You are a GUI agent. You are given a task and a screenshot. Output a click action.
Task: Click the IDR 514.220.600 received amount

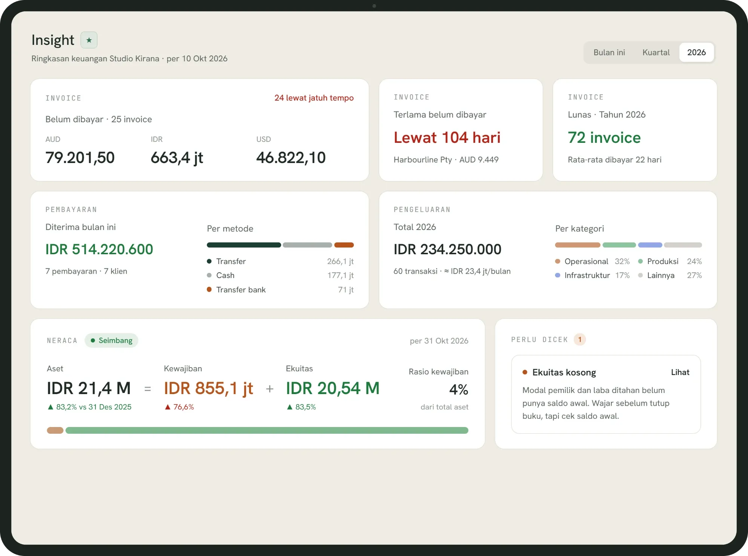coord(99,249)
